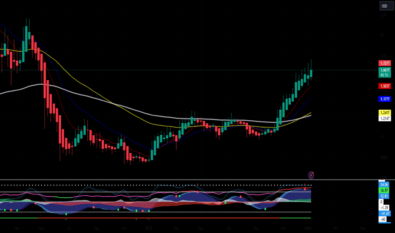Click the green 16.97 indicator value label
Screen dimensions: 395x233
click(x=384, y=191)
